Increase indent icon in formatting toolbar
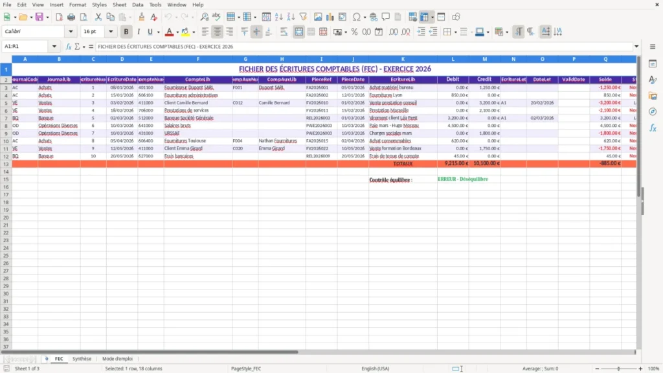The height and width of the screenshot is (373, 663). [421, 32]
